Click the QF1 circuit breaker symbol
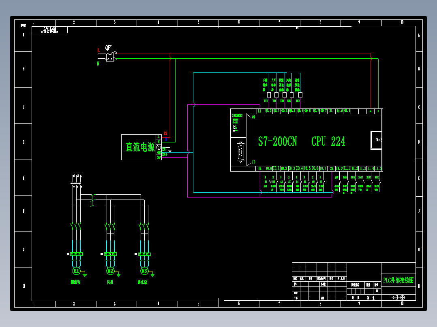The image size is (437, 327). [110, 57]
